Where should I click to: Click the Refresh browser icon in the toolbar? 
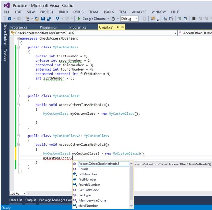point(113,19)
